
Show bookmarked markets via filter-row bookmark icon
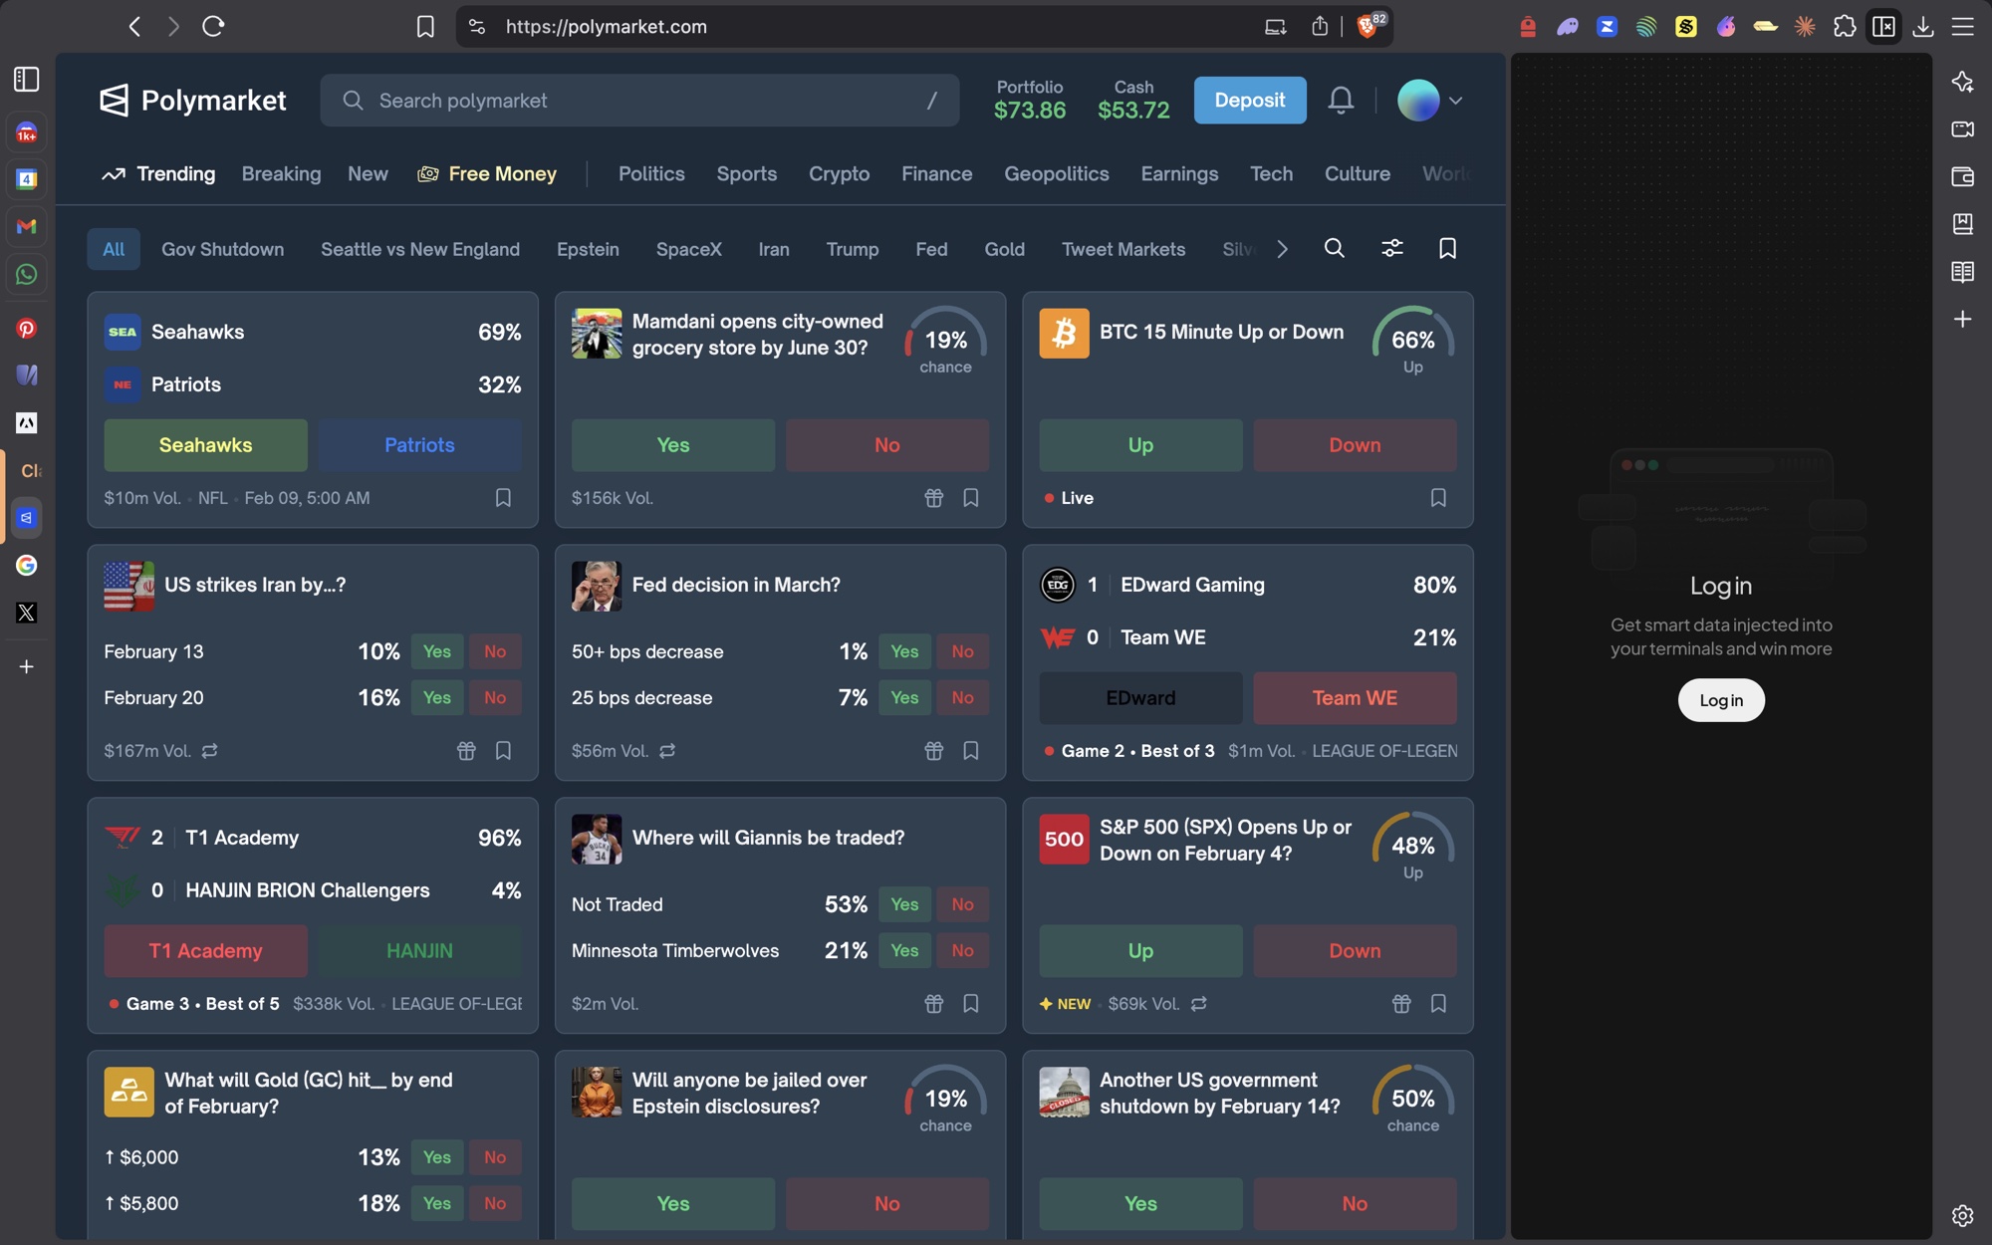coord(1448,249)
